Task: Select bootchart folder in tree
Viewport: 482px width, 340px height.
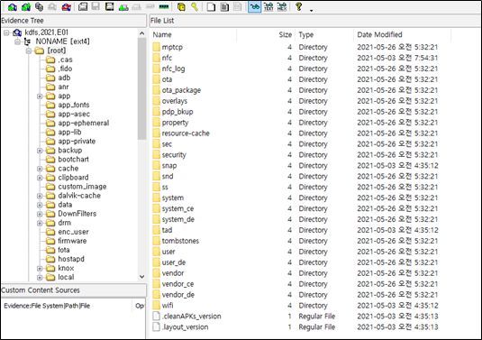Action: tap(68, 160)
